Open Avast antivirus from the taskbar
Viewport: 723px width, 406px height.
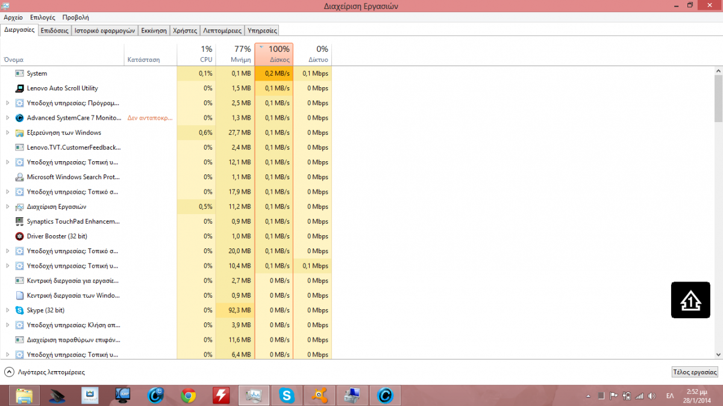(319, 395)
